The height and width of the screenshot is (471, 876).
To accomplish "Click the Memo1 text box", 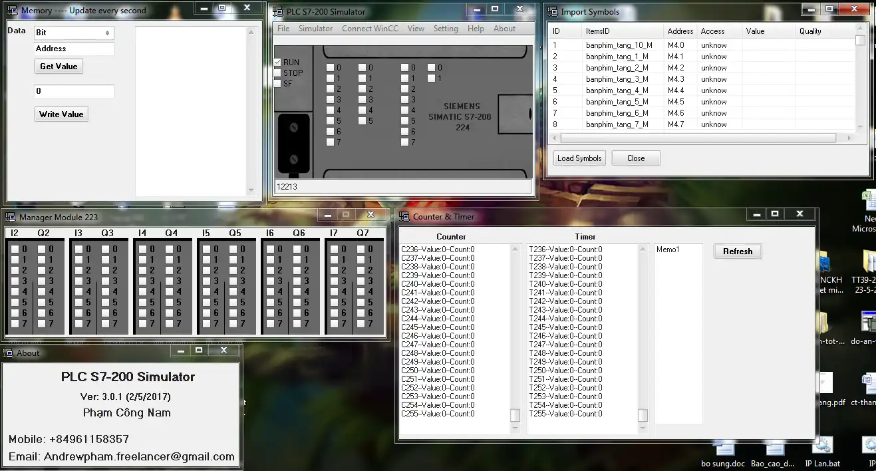I will pos(678,333).
